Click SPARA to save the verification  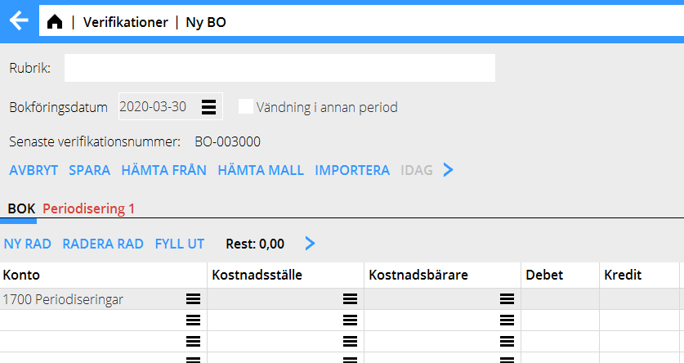click(89, 170)
